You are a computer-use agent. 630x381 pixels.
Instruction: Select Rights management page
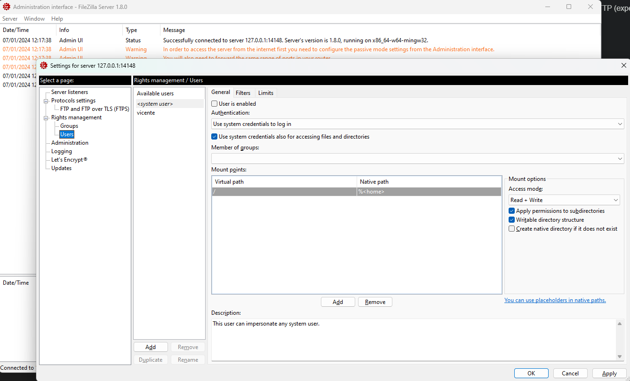click(76, 117)
